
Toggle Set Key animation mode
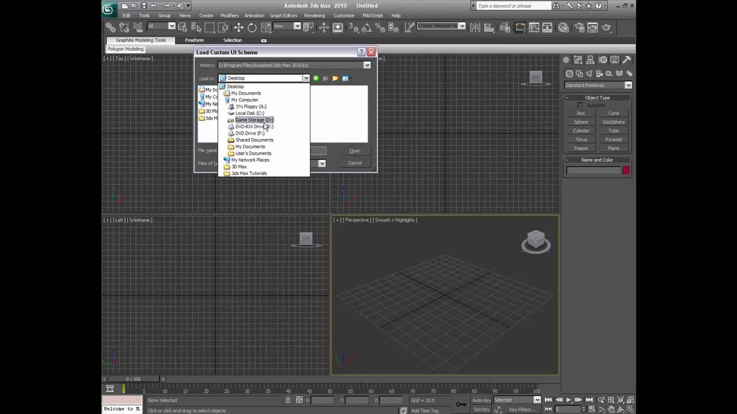(x=481, y=409)
